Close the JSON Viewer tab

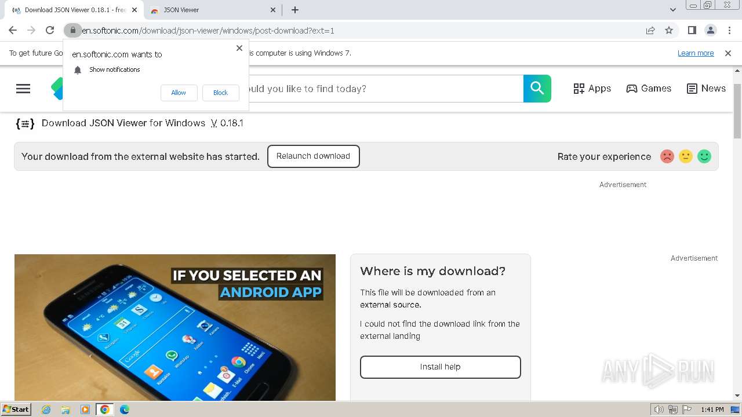coord(274,10)
